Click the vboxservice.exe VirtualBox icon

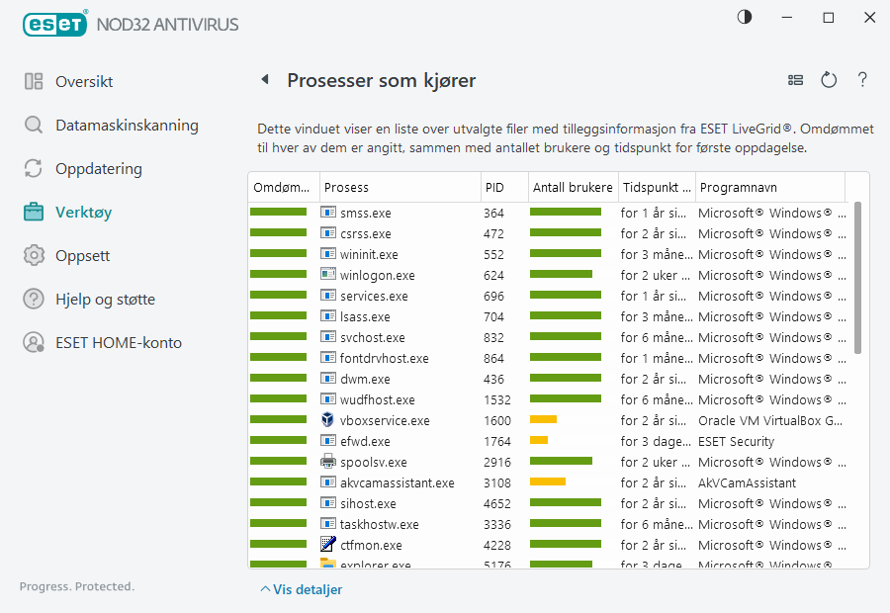tap(328, 420)
